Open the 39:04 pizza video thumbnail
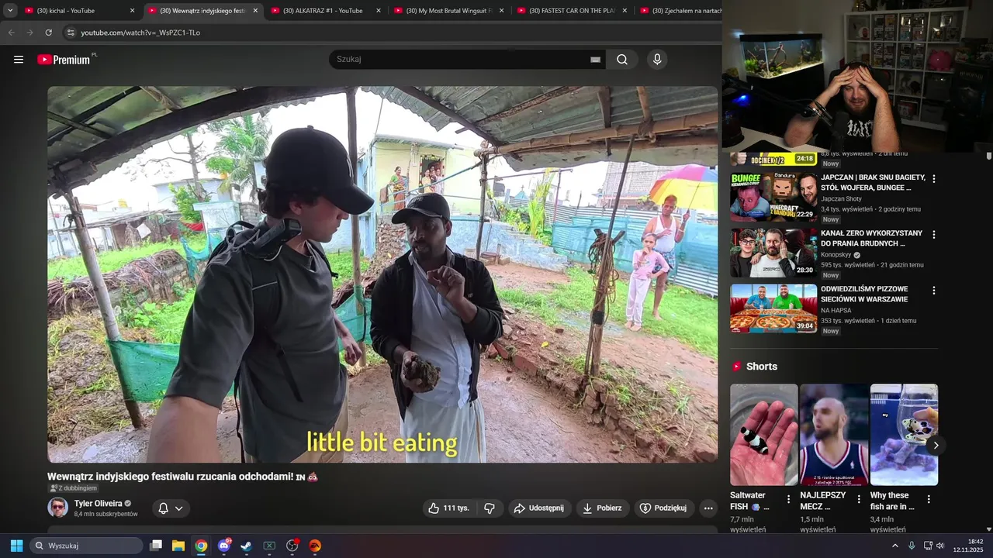Viewport: 993px width, 558px height. [773, 308]
